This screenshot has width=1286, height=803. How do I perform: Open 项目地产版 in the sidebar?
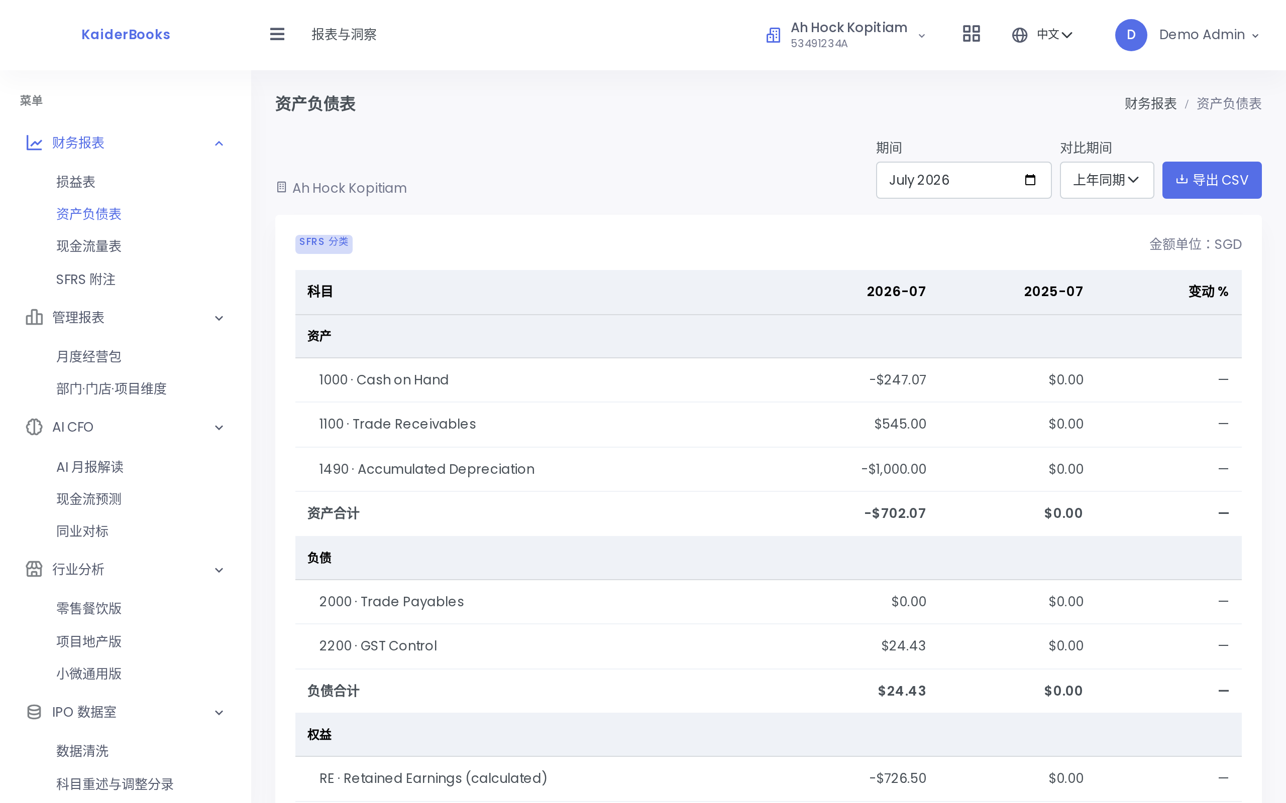point(89,641)
